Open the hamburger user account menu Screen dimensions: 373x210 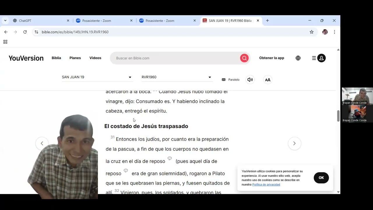click(319, 58)
